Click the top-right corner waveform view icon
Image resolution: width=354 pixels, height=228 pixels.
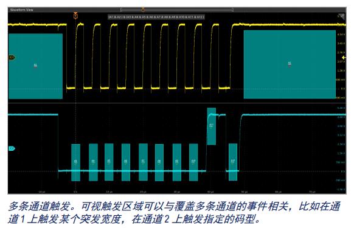tap(341, 16)
